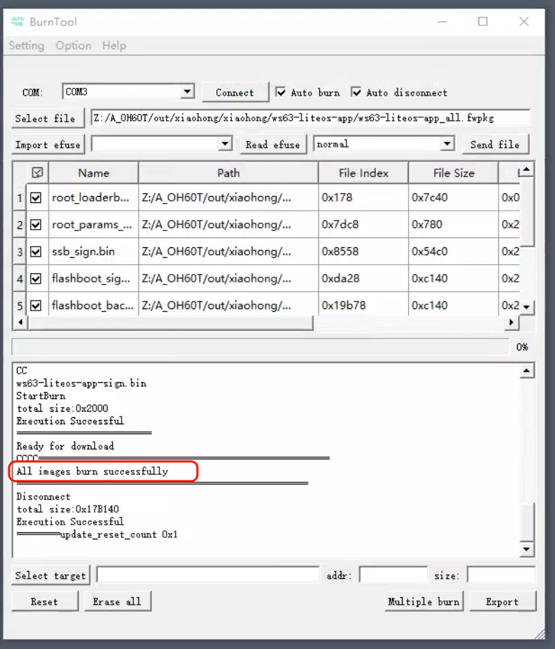Click file size 0x7c40 cell
Viewport: 555px width, 649px height.
(x=454, y=198)
